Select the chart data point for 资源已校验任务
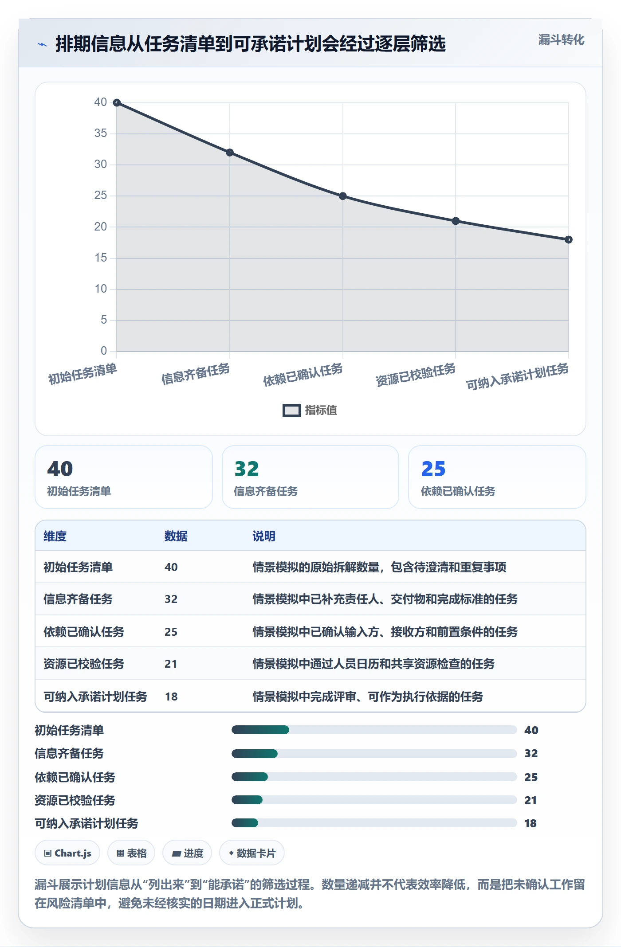621x947 pixels. pos(456,221)
